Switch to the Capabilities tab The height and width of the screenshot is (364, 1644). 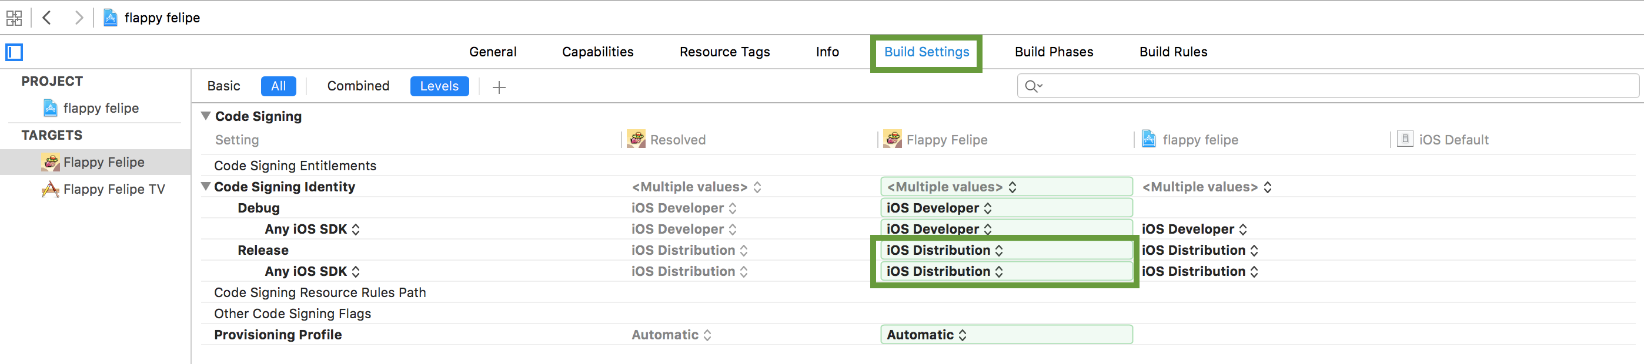point(597,52)
